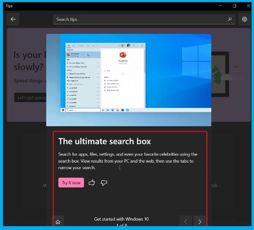Click the search magnifier icon
Screen dimensions: 254x230
point(229,20)
